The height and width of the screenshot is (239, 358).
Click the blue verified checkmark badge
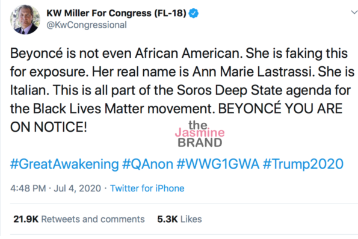pyautogui.click(x=194, y=13)
